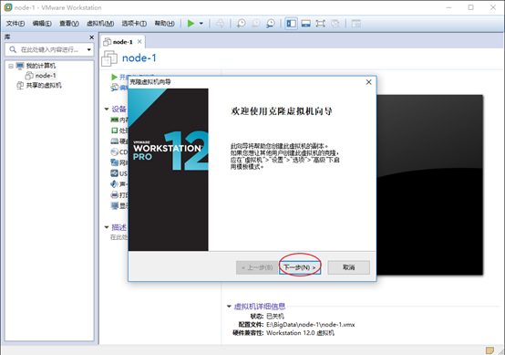The width and height of the screenshot is (505, 355).
Task: Click 下一步(N) > in the clone wizard
Action: coord(300,267)
